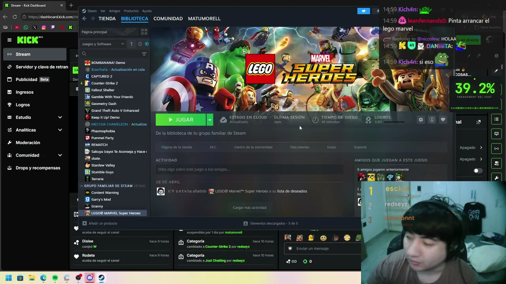The width and height of the screenshot is (506, 284).
Task: Open the Guías link
Action: [331, 147]
